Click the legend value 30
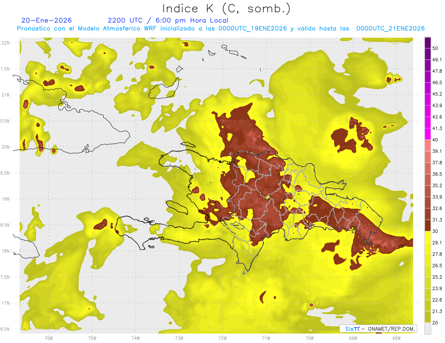Screen dimensions: 445x343 [x=435, y=231]
